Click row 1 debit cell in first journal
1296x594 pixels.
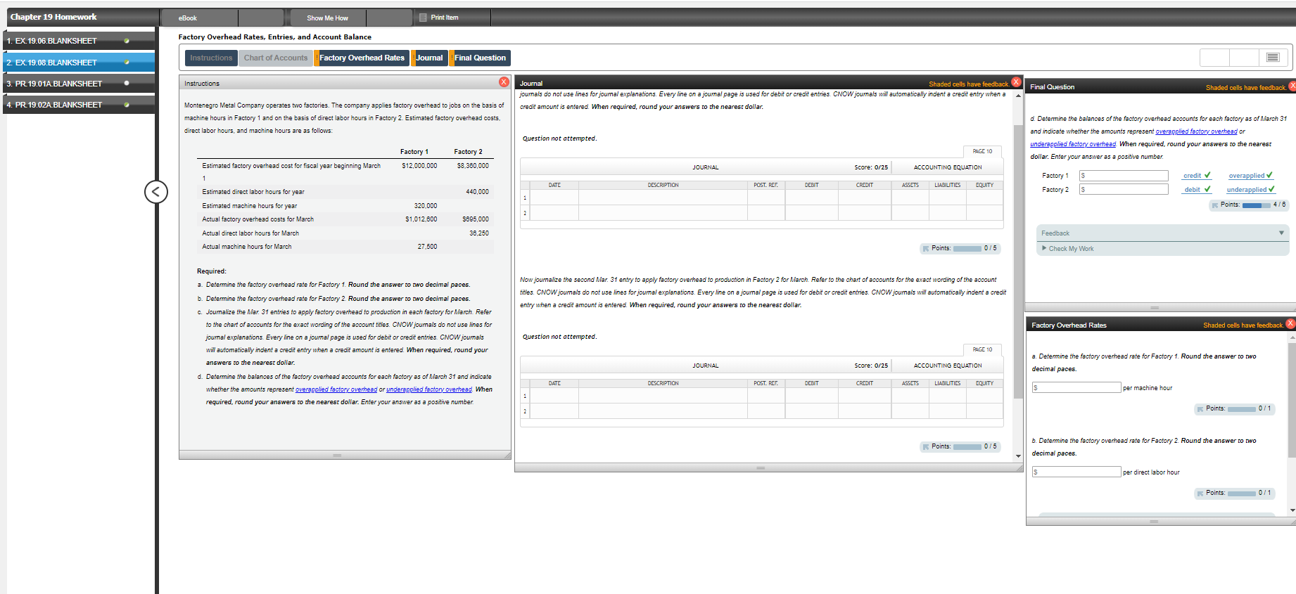point(811,198)
